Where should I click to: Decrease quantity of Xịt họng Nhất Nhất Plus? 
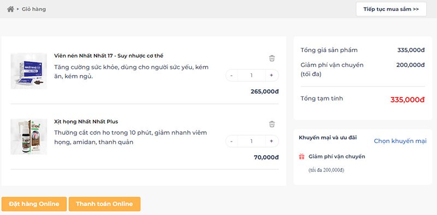(232, 141)
